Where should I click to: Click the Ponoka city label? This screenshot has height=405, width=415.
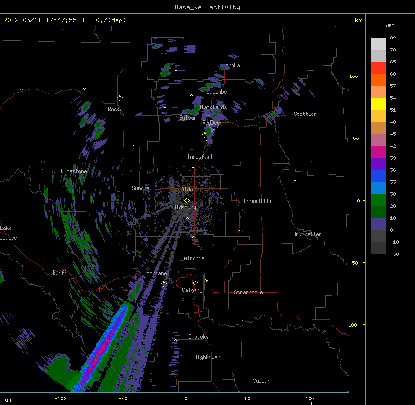click(x=231, y=65)
